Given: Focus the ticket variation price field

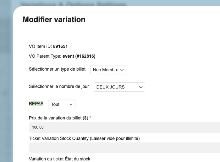Looking at the screenshot, I should (124, 127).
